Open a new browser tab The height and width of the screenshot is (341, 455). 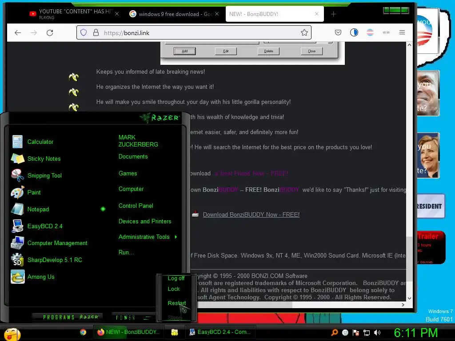333,14
